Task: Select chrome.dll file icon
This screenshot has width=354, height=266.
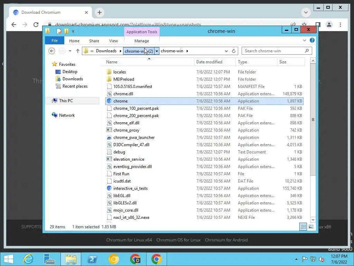Action: click(x=109, y=94)
